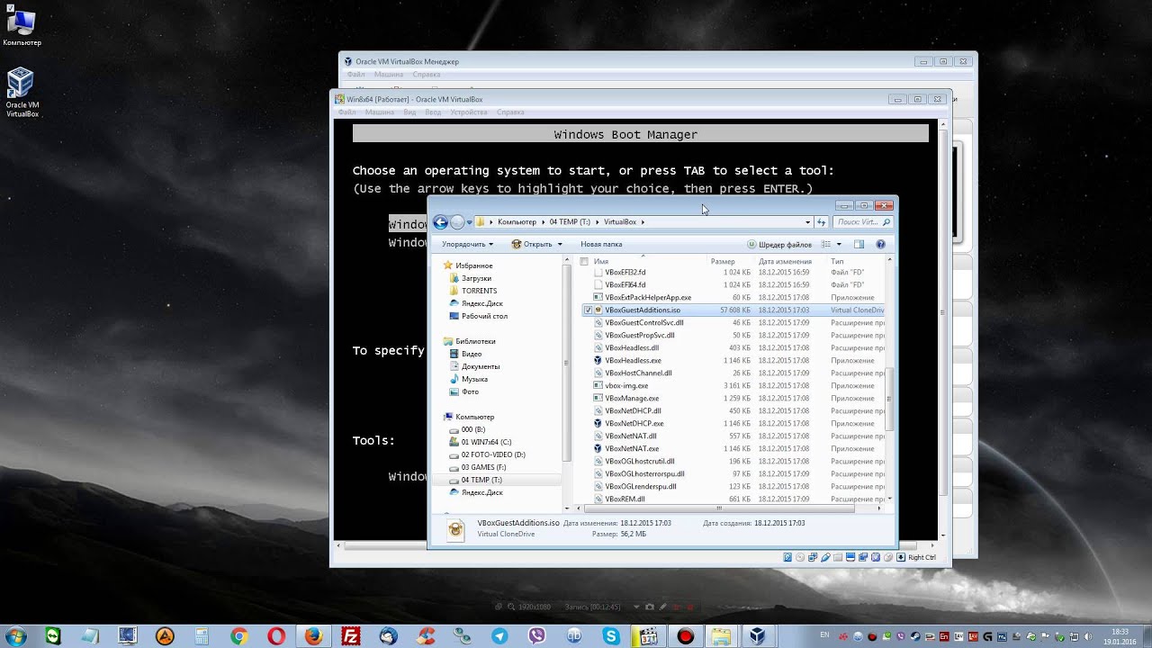The image size is (1152, 648).
Task: Select file VBoxManage.exe
Action: tap(632, 398)
